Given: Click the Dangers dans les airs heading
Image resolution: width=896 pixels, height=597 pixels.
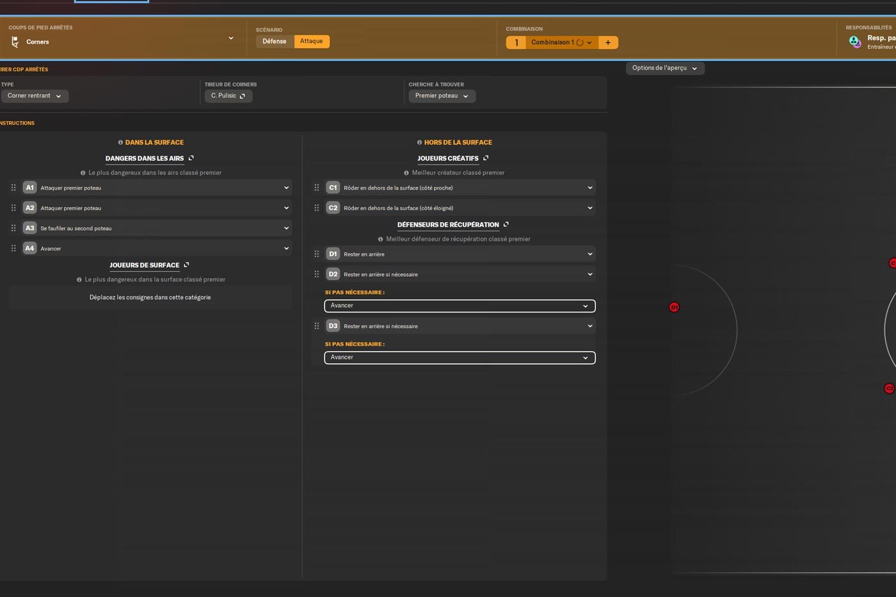Looking at the screenshot, I should (145, 158).
